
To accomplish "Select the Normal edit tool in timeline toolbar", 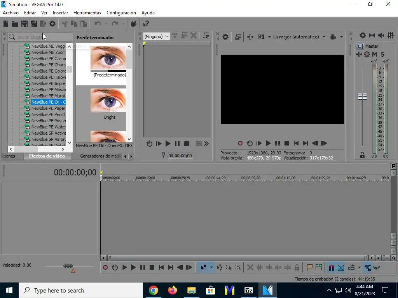I will pyautogui.click(x=204, y=268).
